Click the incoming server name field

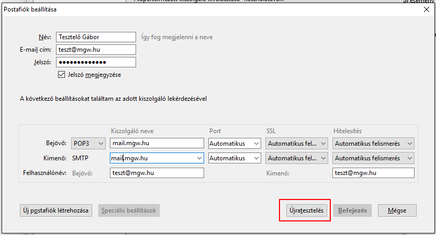[x=156, y=143]
